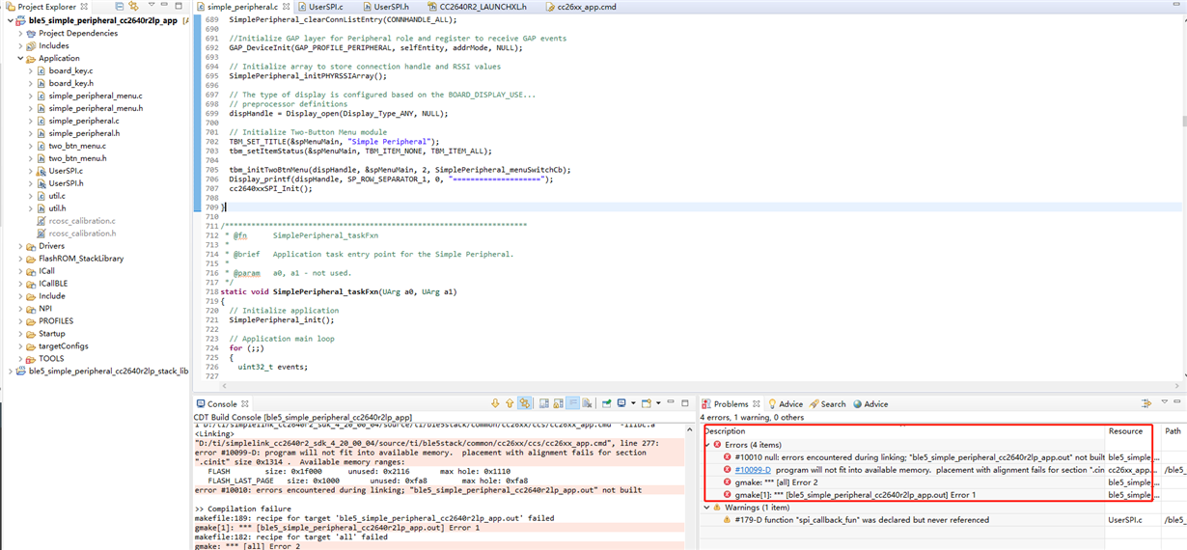
Task: Open the #10099-D error link
Action: [x=753, y=470]
